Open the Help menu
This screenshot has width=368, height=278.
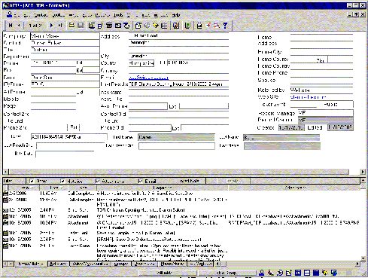[x=176, y=15]
